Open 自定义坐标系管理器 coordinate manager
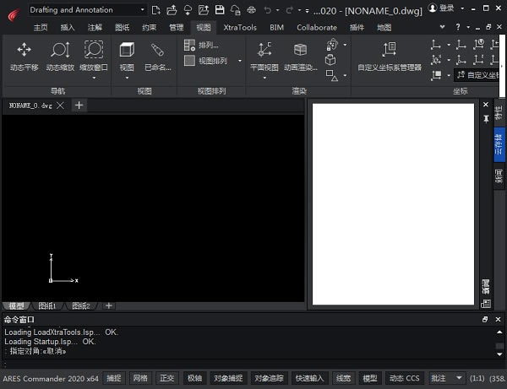The width and height of the screenshot is (507, 389). 389,56
